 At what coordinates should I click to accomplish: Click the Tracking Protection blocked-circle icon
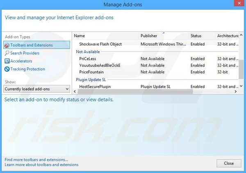tap(7, 69)
